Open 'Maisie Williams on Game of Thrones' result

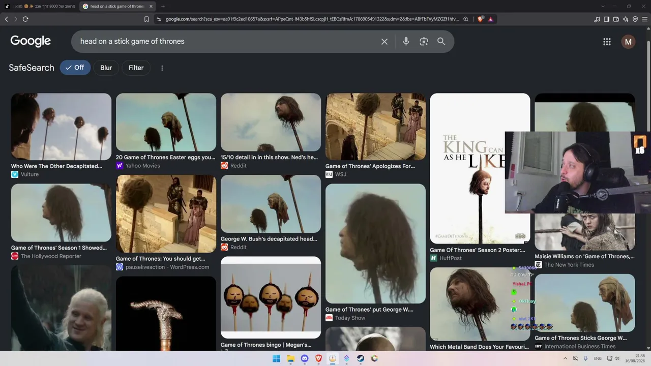(584, 257)
